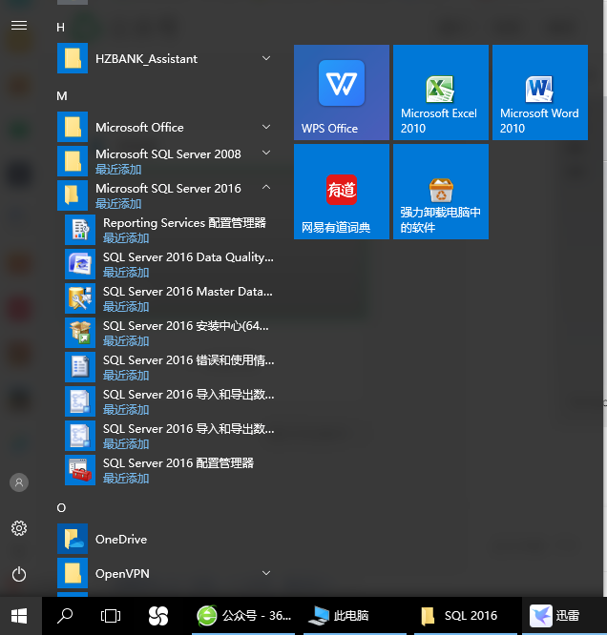Open the HZBANK_Assistant folder icon
This screenshot has height=635, width=607.
coord(73,58)
